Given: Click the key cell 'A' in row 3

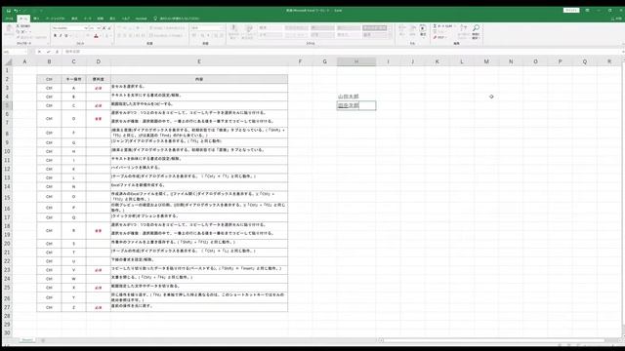Looking at the screenshot, I should click(x=74, y=88).
